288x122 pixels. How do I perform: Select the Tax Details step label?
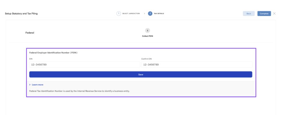pyautogui.click(x=159, y=14)
